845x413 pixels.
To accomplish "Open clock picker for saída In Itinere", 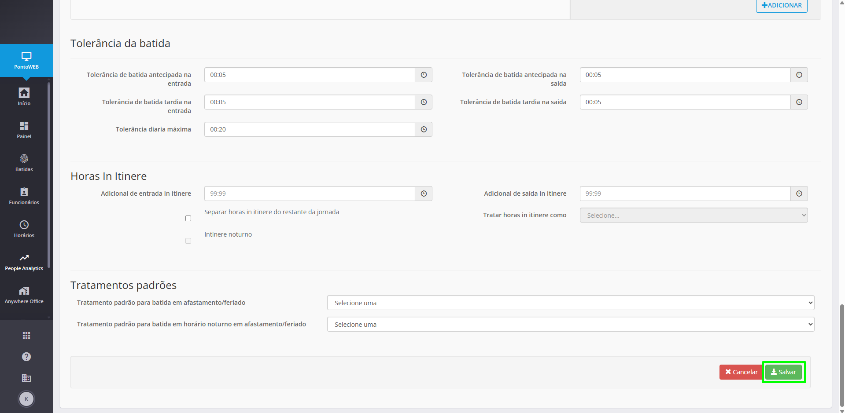I will [799, 194].
